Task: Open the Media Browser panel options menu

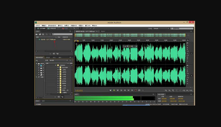Action: tap(70, 57)
